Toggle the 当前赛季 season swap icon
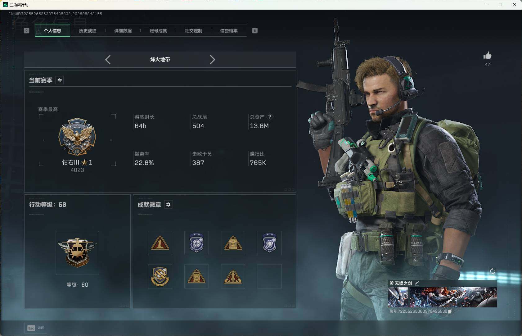 [60, 80]
